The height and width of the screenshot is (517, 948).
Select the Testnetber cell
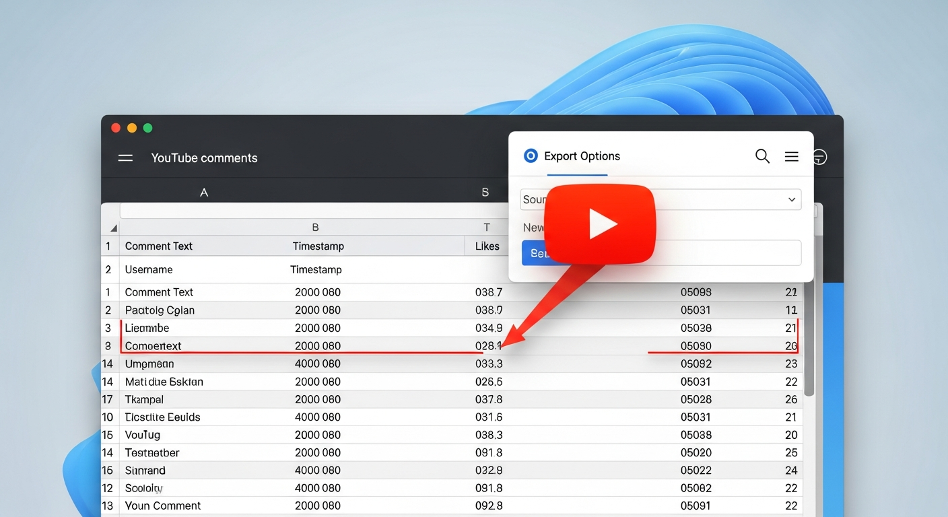(x=151, y=453)
